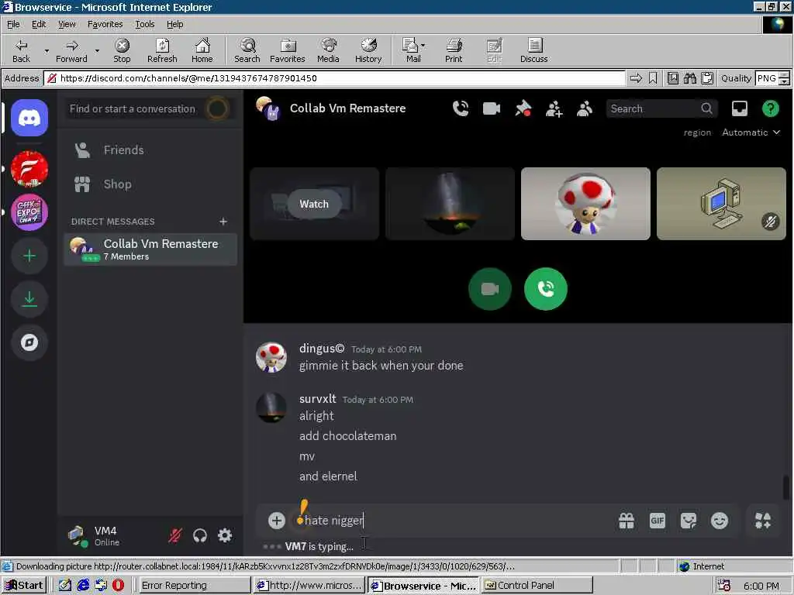Viewport: 794px width, 595px height.
Task: Open the View menu
Action: (x=67, y=24)
